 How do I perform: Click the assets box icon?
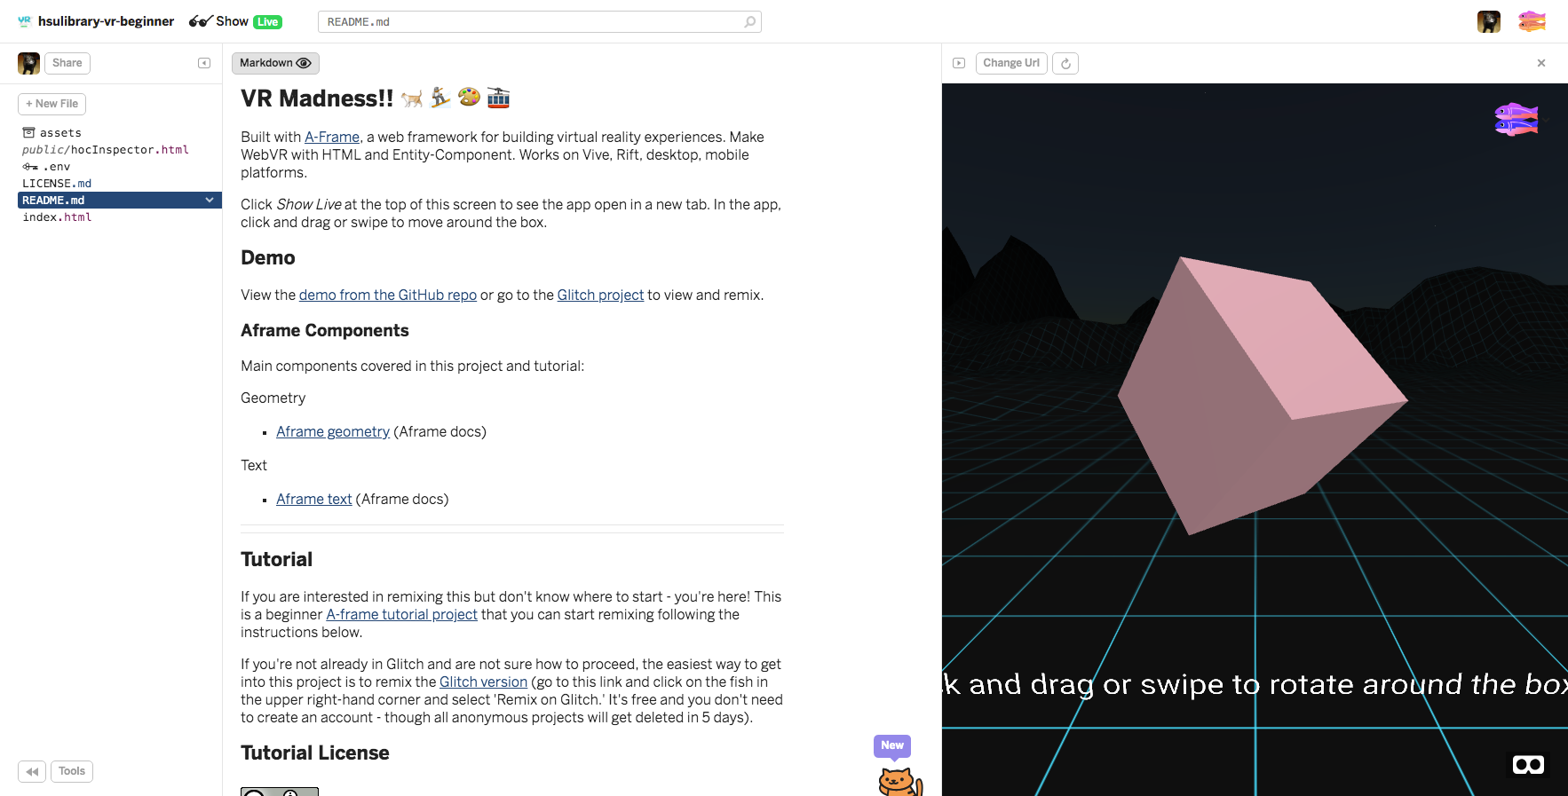[x=28, y=133]
